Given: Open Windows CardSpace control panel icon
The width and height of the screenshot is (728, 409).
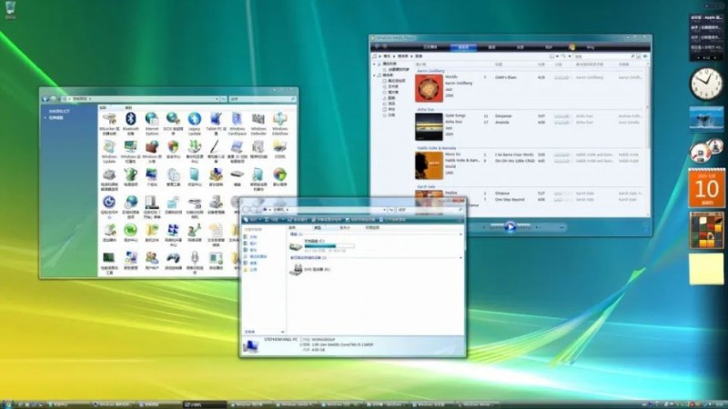Looking at the screenshot, I should pyautogui.click(x=237, y=120).
